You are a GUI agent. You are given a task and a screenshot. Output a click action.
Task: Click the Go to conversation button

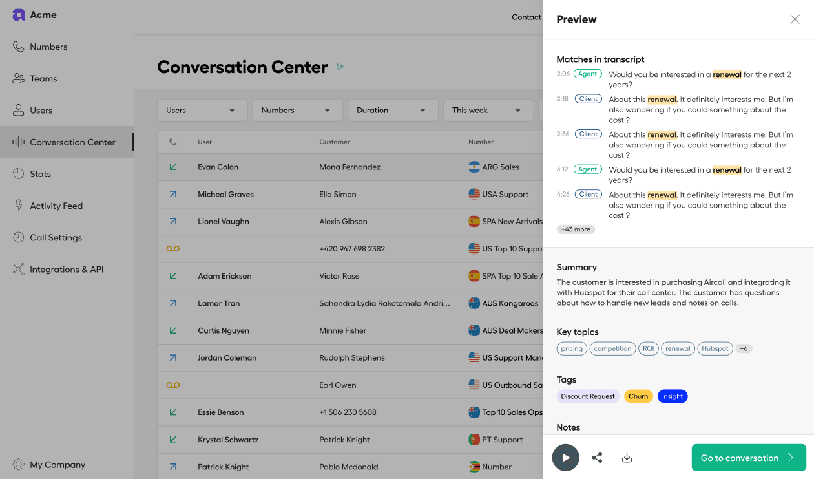[748, 457]
